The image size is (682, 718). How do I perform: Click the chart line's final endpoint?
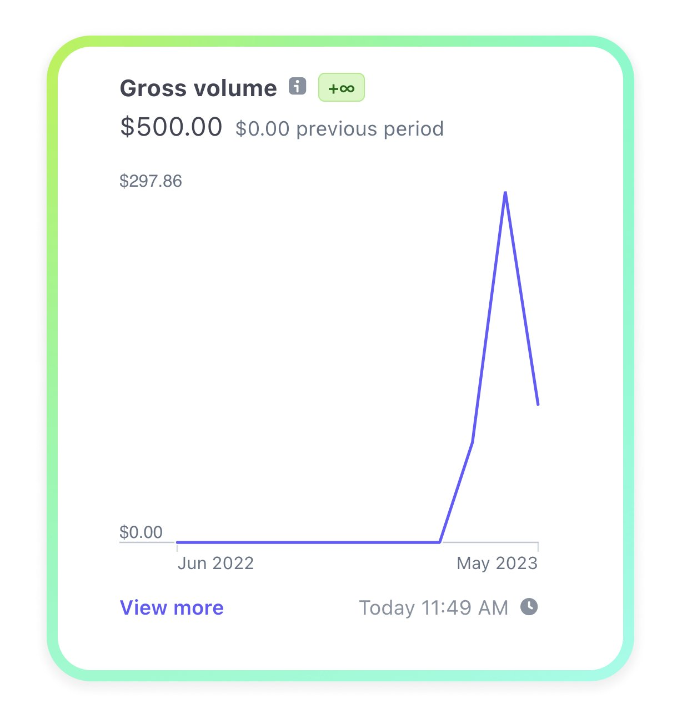pos(538,405)
